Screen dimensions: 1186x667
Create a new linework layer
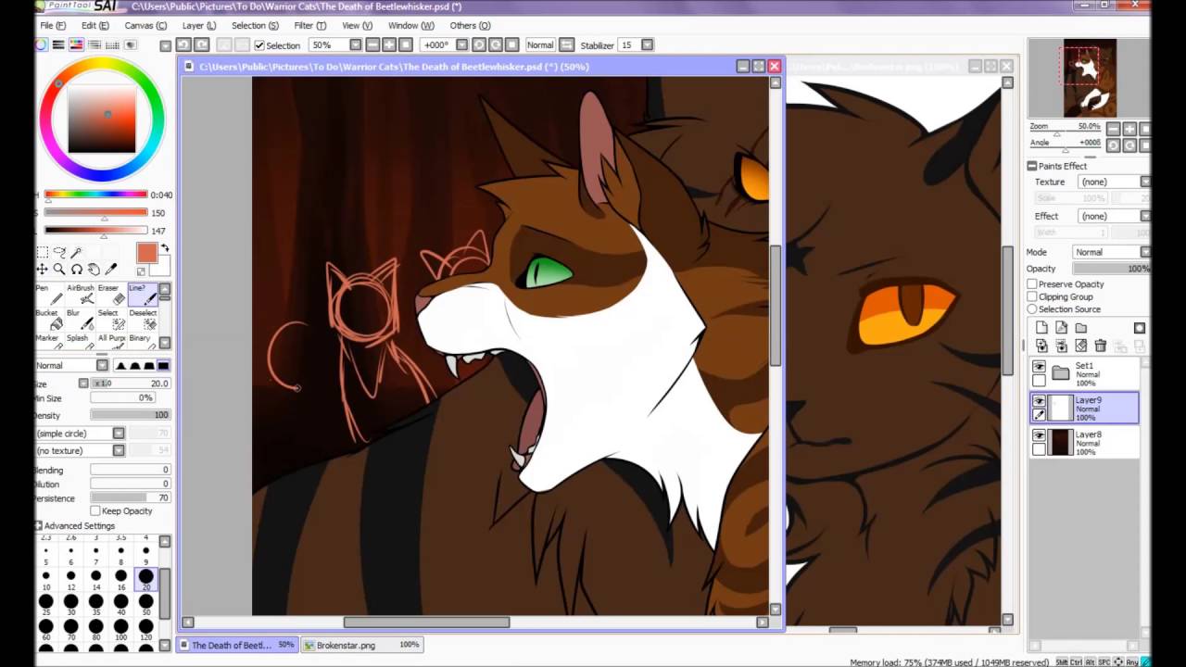1061,328
